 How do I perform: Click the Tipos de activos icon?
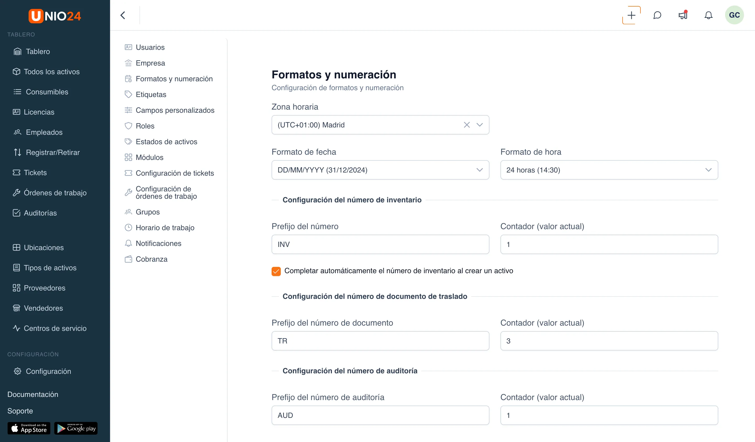coord(17,268)
